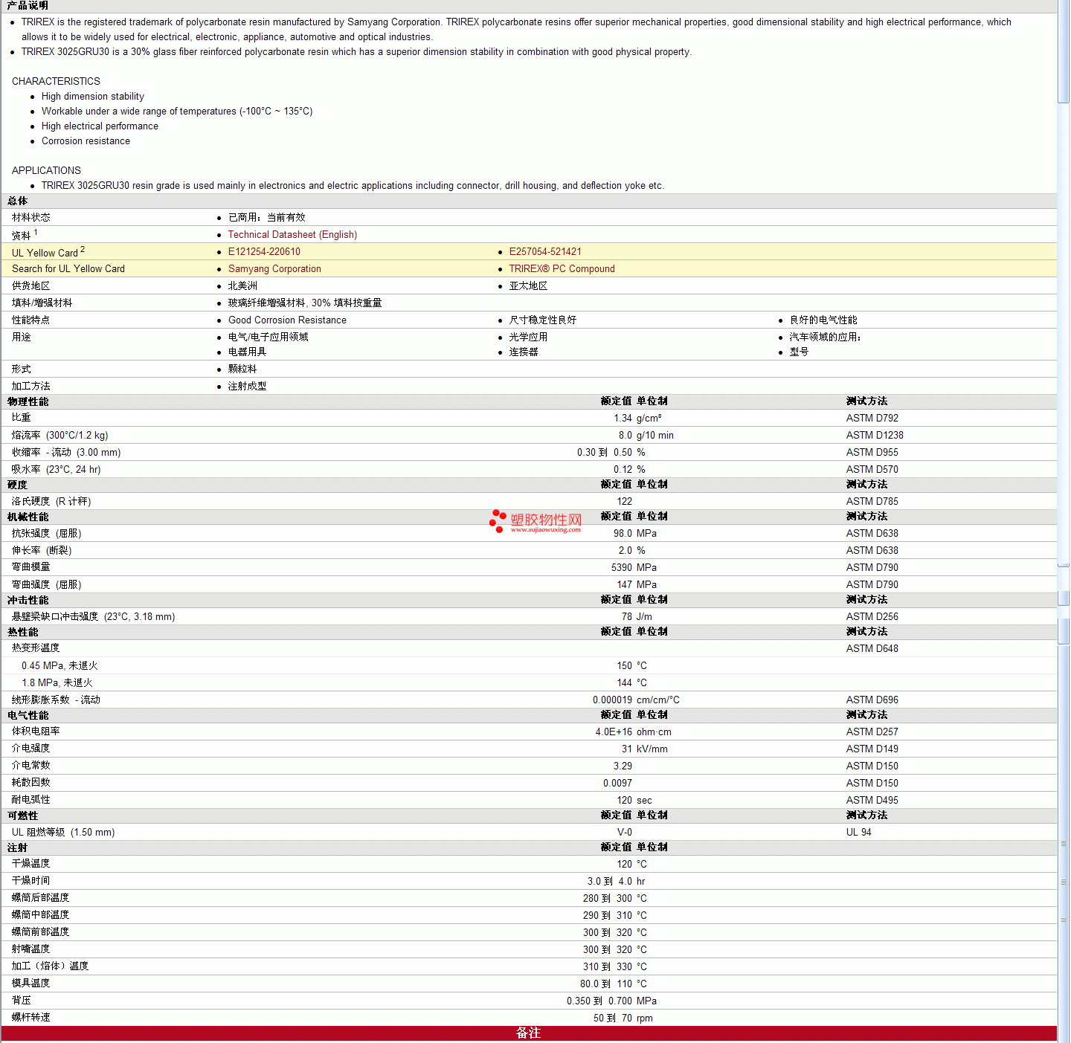The height and width of the screenshot is (1043, 1071).
Task: Select the 亚太地区 region entry
Action: (x=528, y=286)
